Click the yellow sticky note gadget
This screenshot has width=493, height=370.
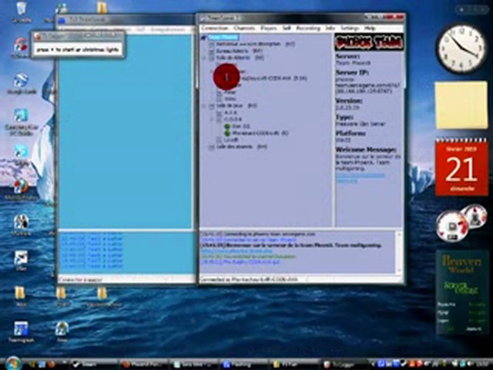click(x=461, y=105)
